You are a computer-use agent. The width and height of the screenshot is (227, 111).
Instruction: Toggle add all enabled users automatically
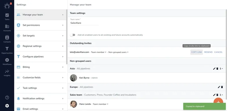pyautogui.click(x=73, y=35)
